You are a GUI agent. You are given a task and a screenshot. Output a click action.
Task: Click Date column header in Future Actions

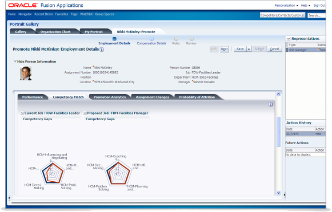click(300, 150)
